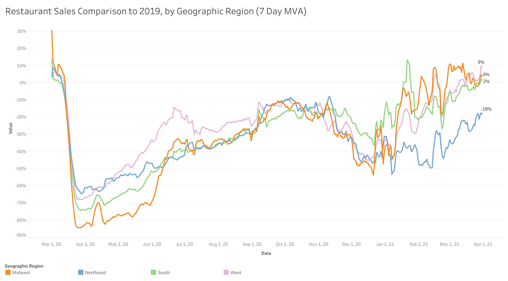Select the West legend label
508x281 pixels.
(x=236, y=272)
